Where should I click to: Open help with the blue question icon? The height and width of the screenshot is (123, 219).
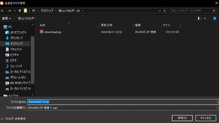coord(215,18)
